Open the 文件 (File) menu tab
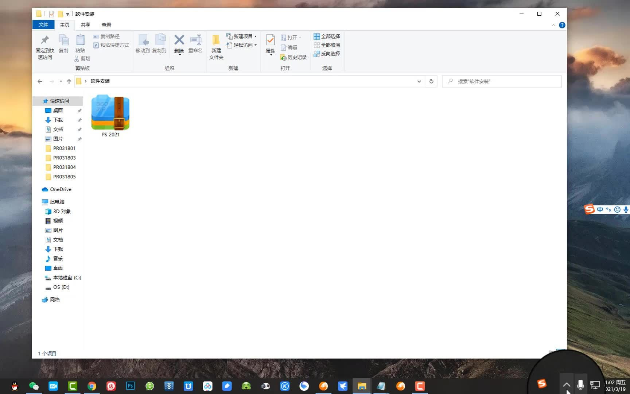Screen dimensions: 630x394 pyautogui.click(x=43, y=24)
